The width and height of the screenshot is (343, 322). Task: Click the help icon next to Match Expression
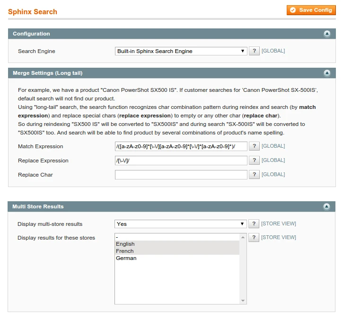coord(254,146)
